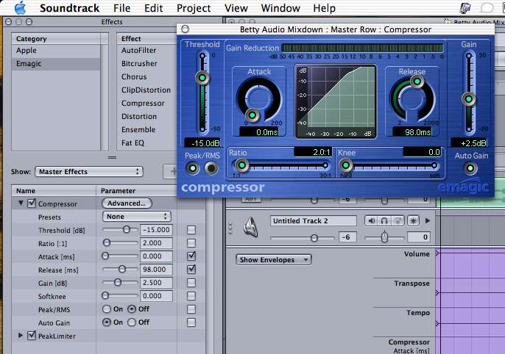Disable the Compressor effect checkbox
Viewport: 505px width, 354px height.
tap(32, 203)
